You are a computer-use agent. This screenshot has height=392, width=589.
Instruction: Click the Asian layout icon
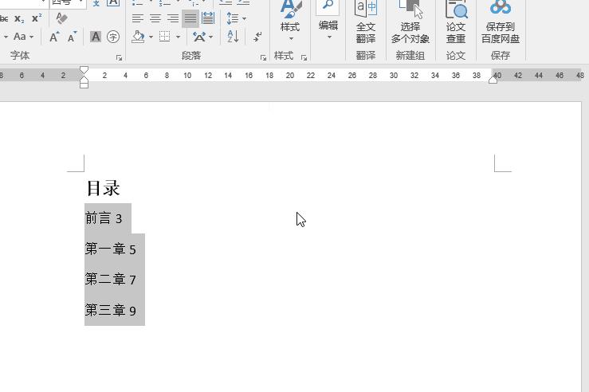(199, 37)
